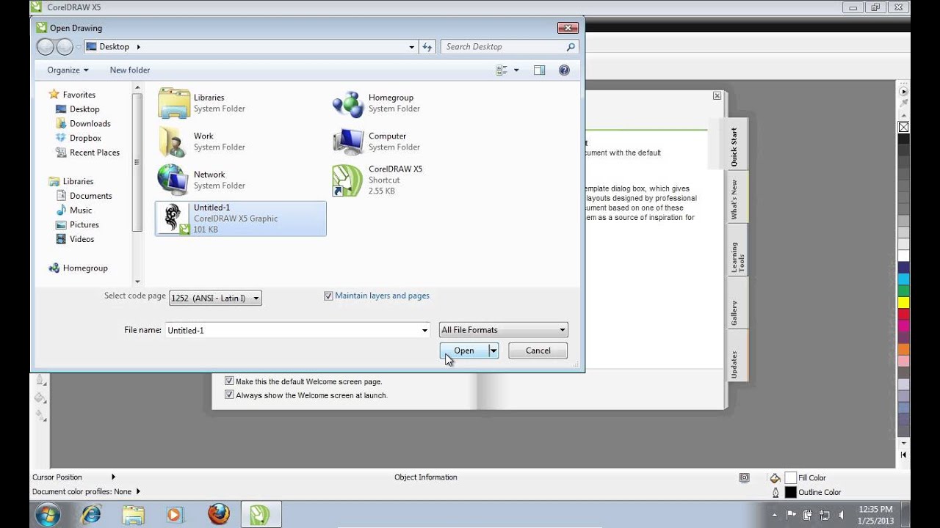Go to Downloads in Favorites
This screenshot has width=940, height=528.
pos(90,124)
